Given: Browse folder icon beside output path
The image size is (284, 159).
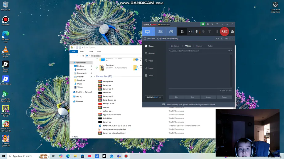Looking at the screenshot, I should (x=229, y=51).
